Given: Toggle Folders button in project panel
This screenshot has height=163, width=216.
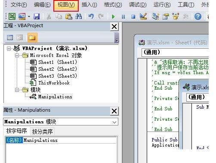Looking at the screenshot, I should point(32,38).
